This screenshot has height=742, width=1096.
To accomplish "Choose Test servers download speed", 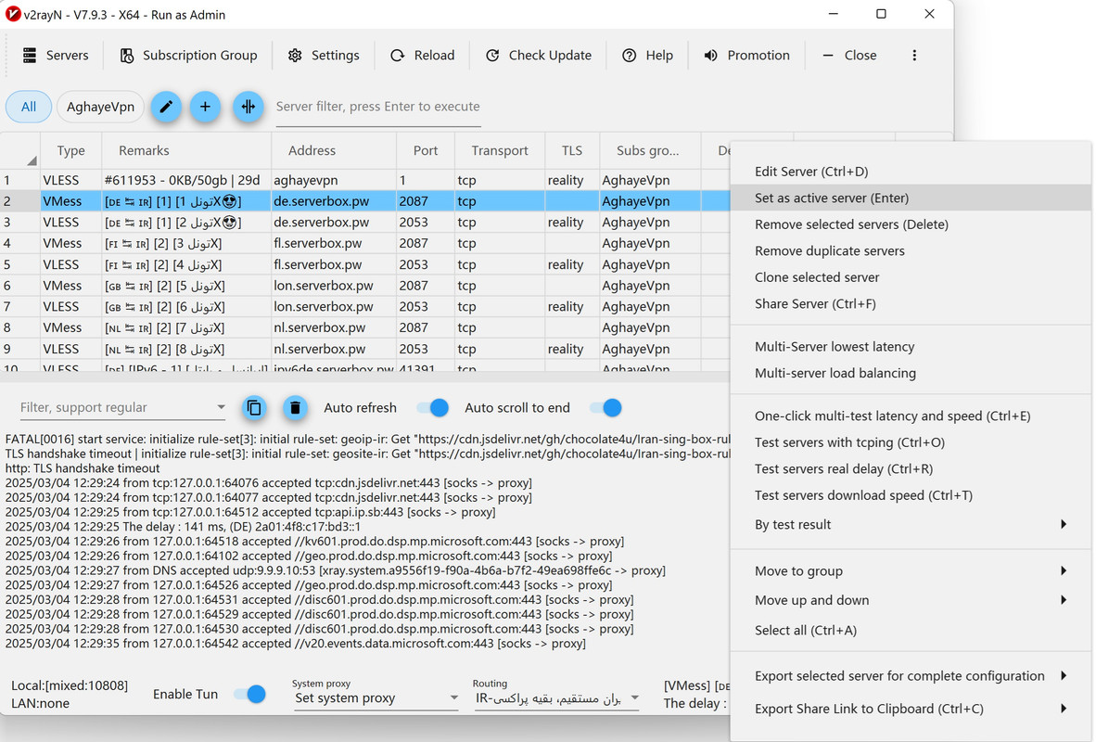I will pos(911,495).
